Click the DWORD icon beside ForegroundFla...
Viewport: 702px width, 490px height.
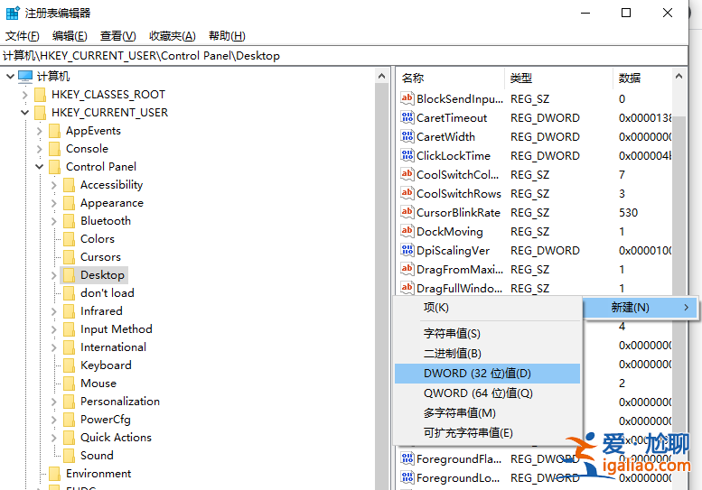pos(407,458)
